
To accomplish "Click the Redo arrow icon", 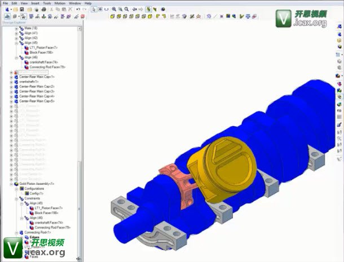I will click(x=85, y=10).
